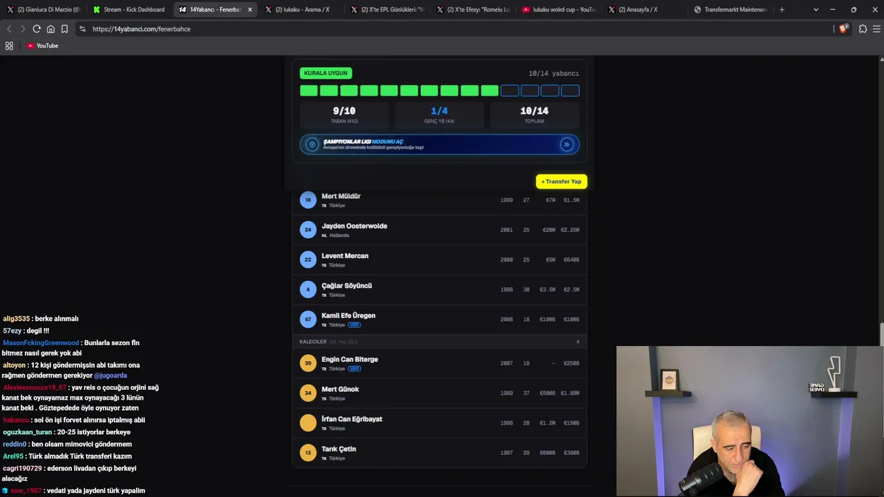Click Tarık Çetin's number 13 badge
This screenshot has height=497, width=884.
[308, 453]
